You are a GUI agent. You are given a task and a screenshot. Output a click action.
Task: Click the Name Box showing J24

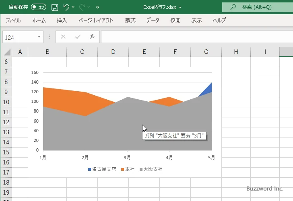pos(20,37)
